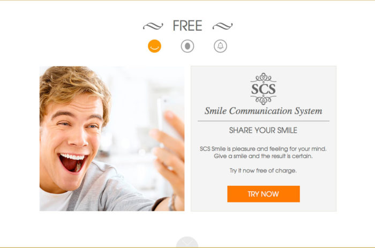The image size is (375, 248).
Task: Click the swirl ornament right of FREE
Action: (223, 26)
